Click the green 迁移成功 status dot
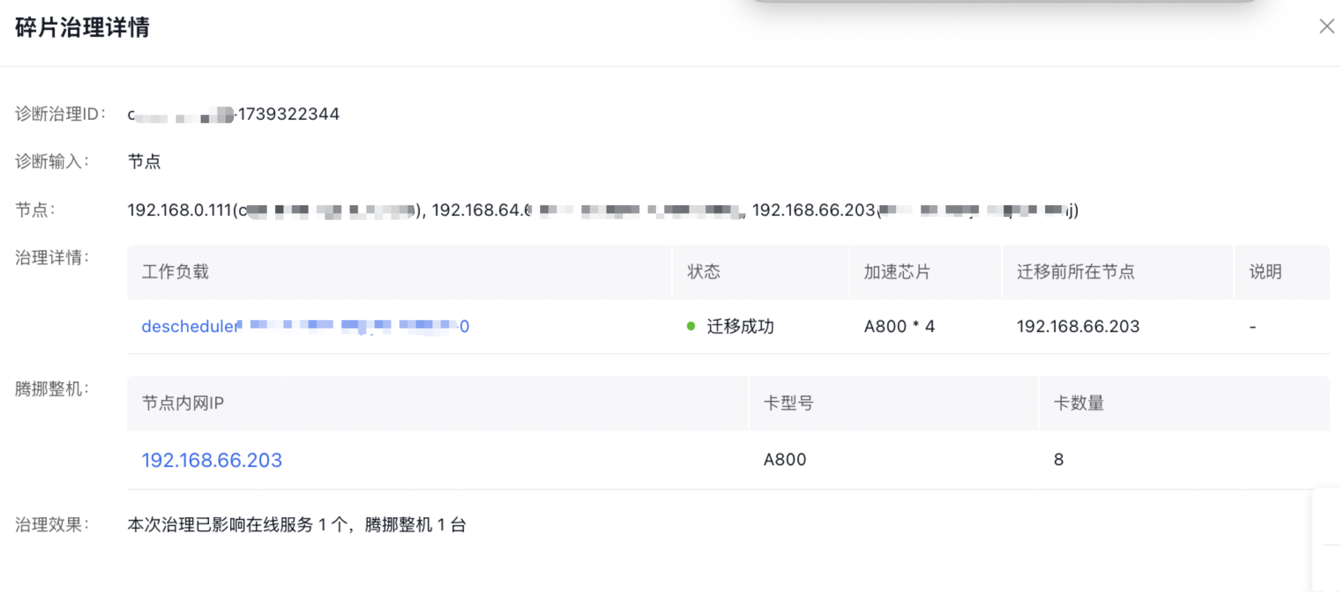 (691, 326)
